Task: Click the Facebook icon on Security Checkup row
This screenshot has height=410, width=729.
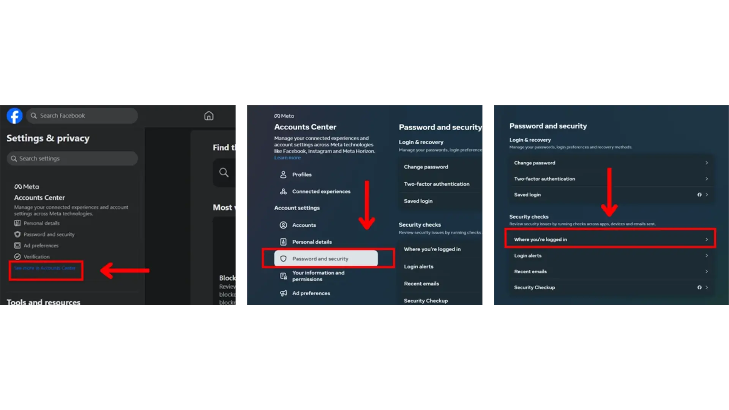Action: point(699,287)
